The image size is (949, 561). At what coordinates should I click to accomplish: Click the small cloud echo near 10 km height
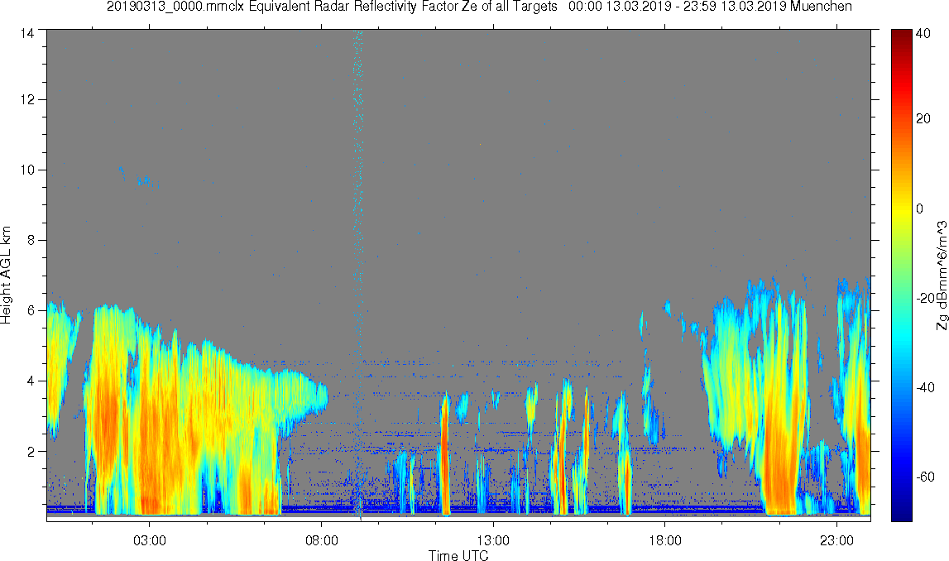click(x=146, y=180)
